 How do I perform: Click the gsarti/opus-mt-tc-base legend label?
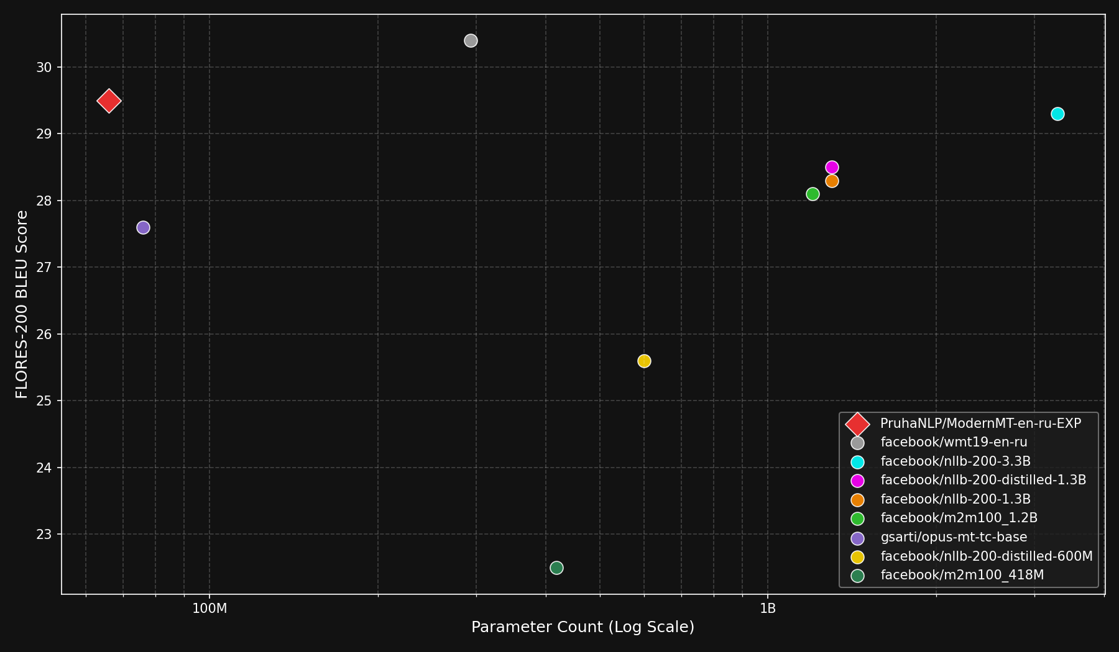coord(954,537)
